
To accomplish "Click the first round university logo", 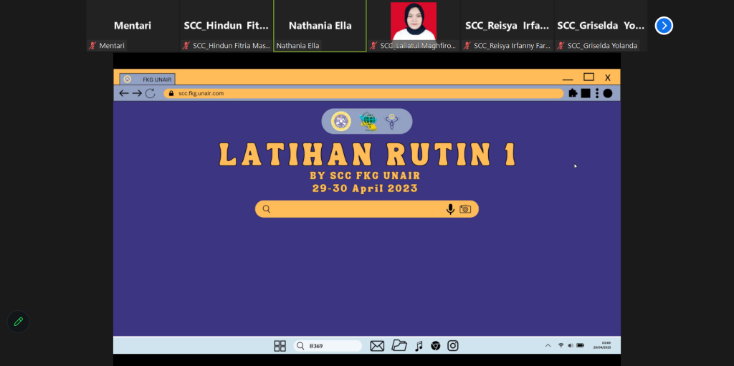I will click(x=340, y=121).
